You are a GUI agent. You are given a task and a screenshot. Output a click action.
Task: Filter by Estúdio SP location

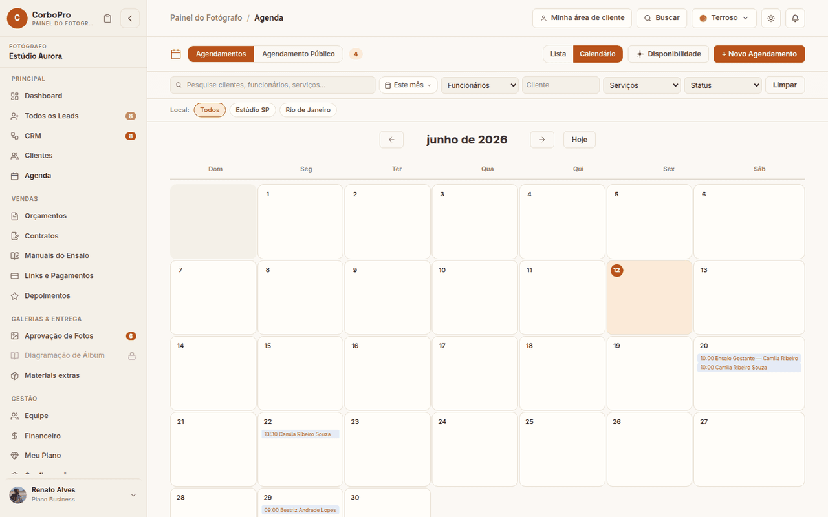pos(252,110)
